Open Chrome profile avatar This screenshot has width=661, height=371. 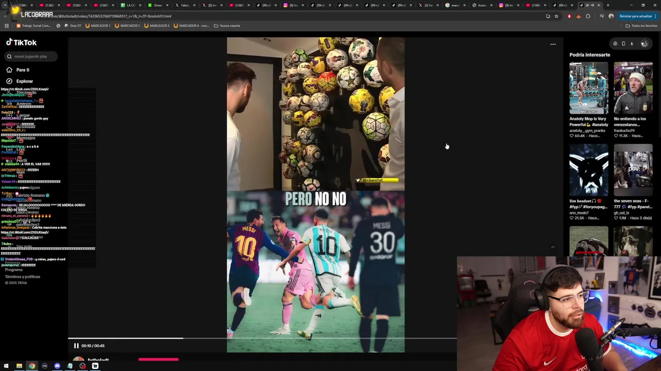(611, 16)
